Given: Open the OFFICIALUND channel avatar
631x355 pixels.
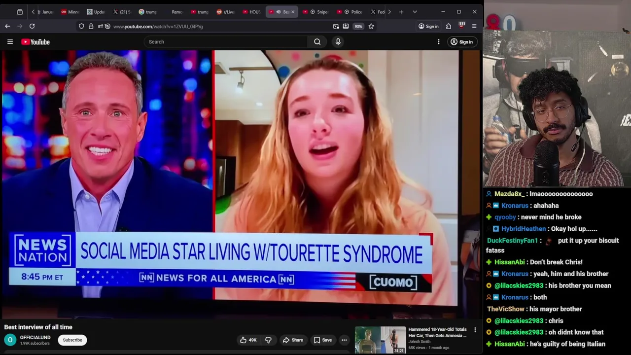Looking at the screenshot, I should [10, 340].
